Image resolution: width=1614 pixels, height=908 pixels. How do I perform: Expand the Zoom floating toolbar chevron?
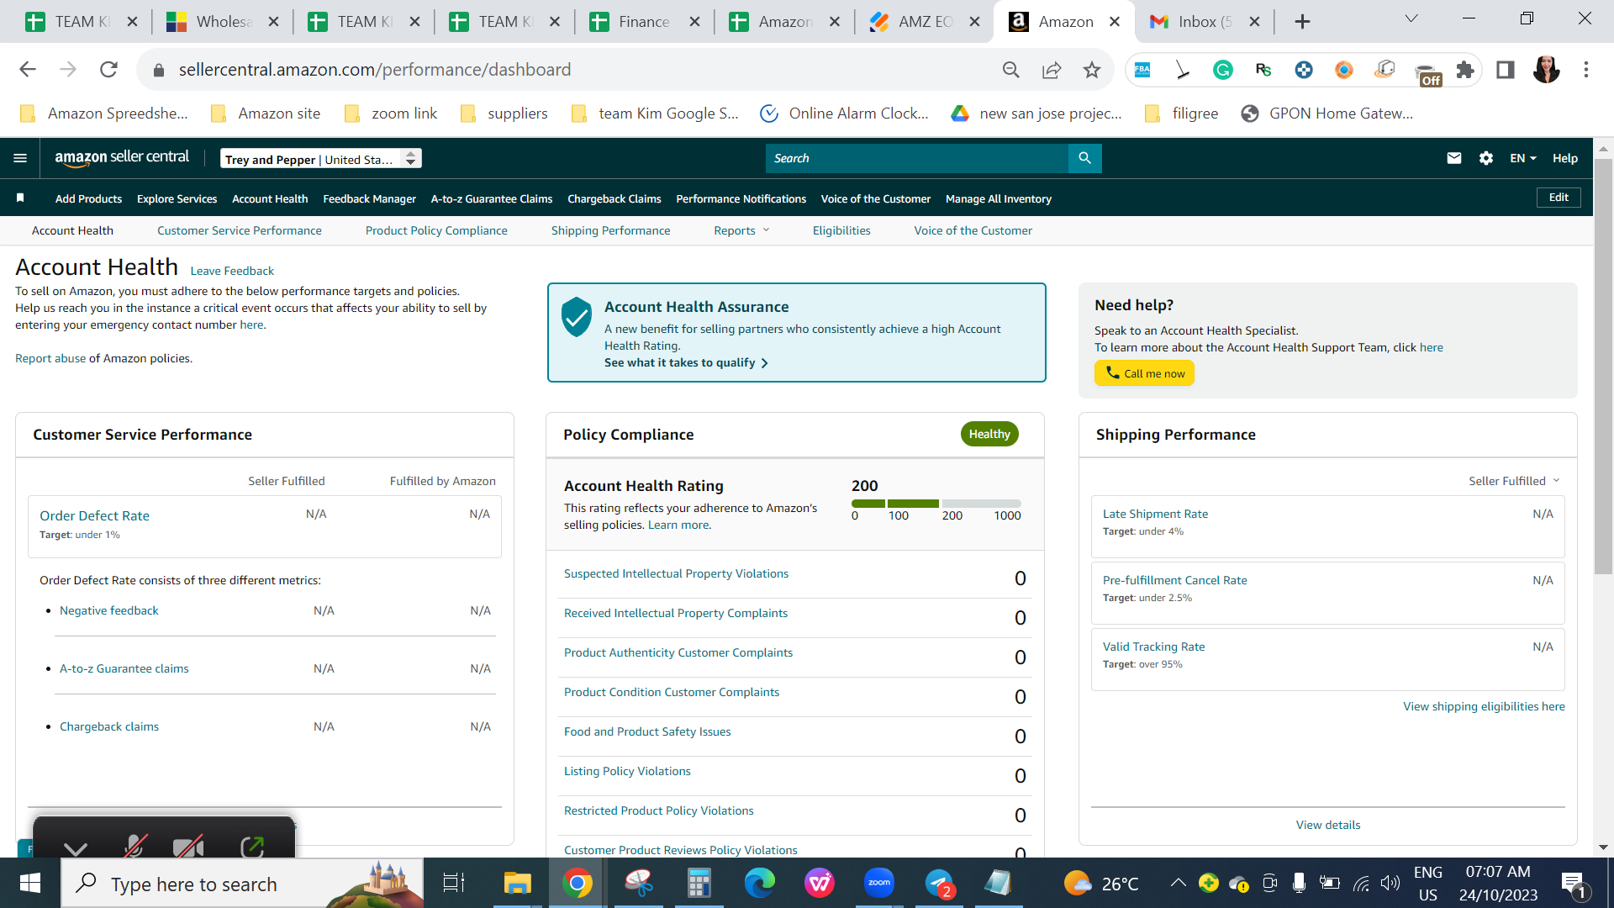coord(76,847)
